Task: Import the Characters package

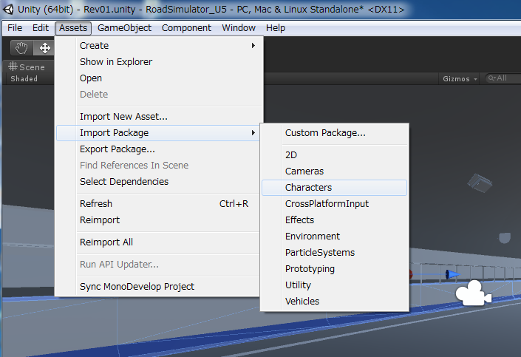Action: [335, 188]
